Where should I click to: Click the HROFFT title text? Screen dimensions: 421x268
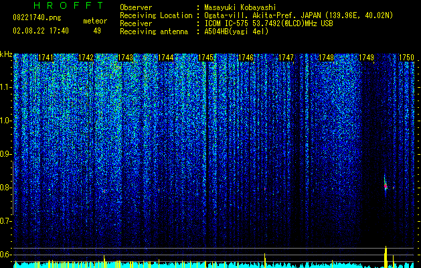pyautogui.click(x=68, y=5)
